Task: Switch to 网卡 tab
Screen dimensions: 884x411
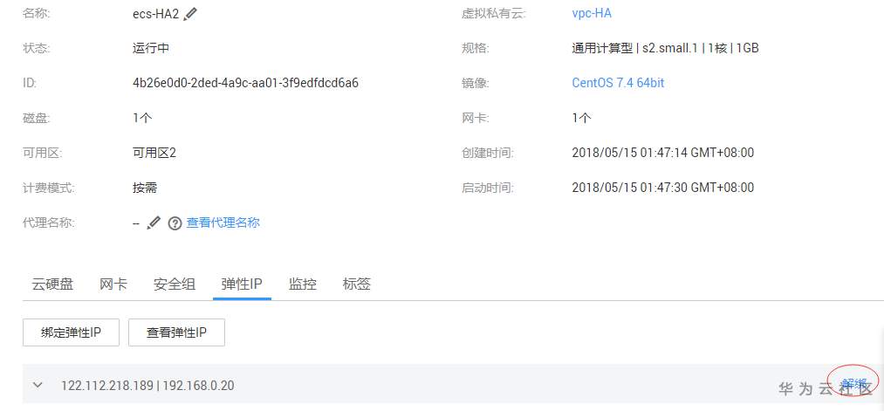Action: click(113, 284)
